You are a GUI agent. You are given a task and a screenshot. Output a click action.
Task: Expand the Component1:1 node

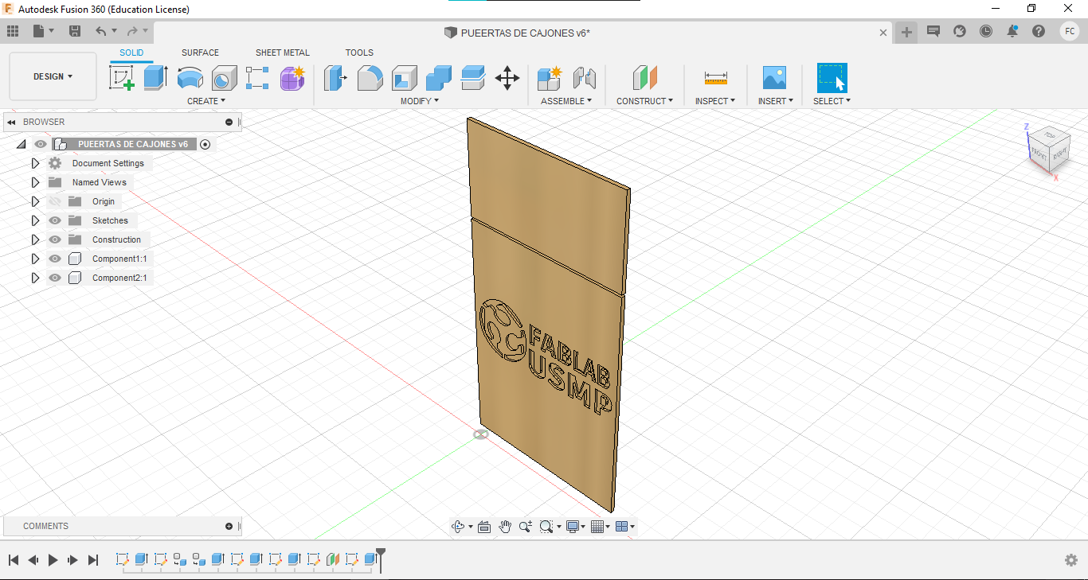35,259
